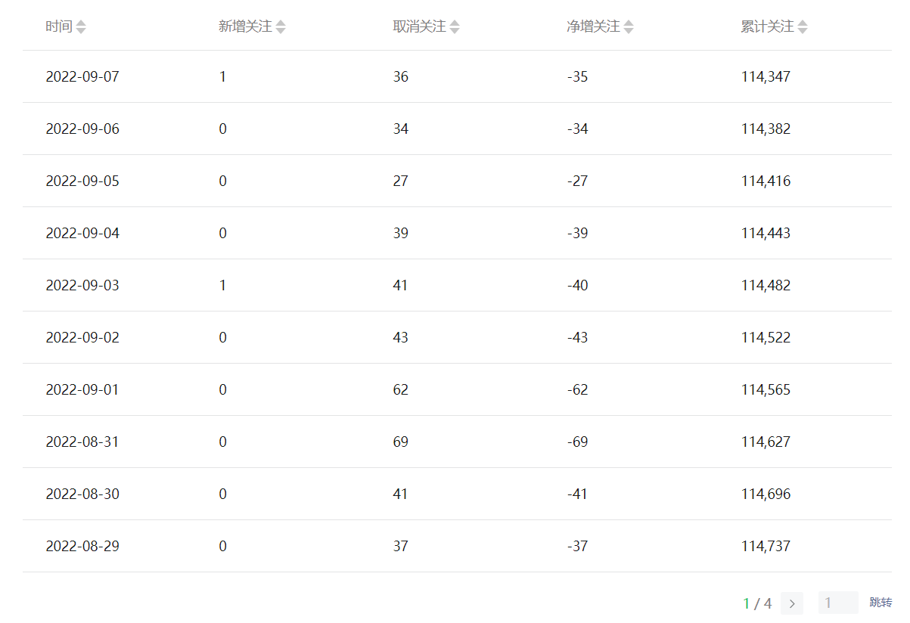The height and width of the screenshot is (623, 910).
Task: Click the 1 / 4 page indicator
Action: (758, 603)
